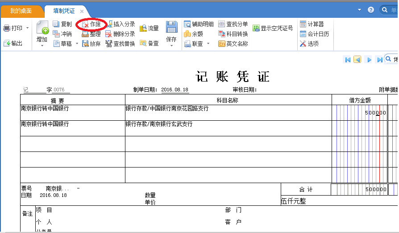Screen dimensions: 399x233
Task: Expand the 联查 linked query dropdown
Action: tap(208, 44)
